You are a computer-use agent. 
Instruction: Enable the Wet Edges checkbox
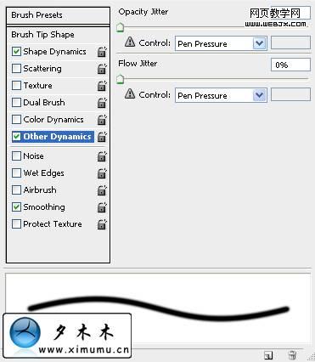(16, 173)
